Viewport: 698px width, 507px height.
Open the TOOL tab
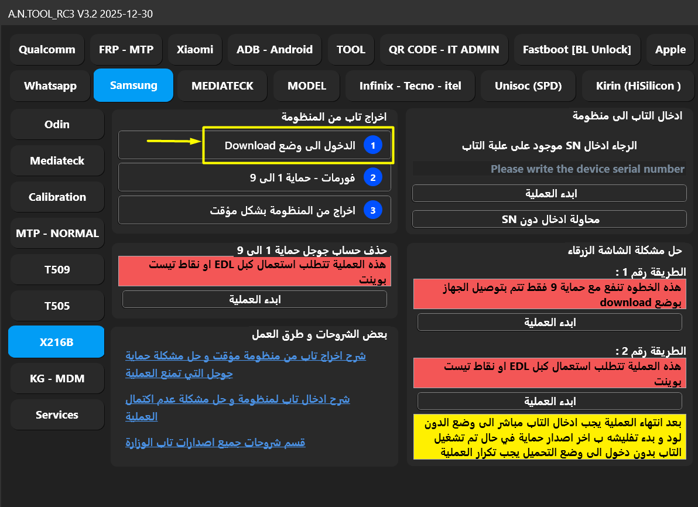[x=351, y=49]
